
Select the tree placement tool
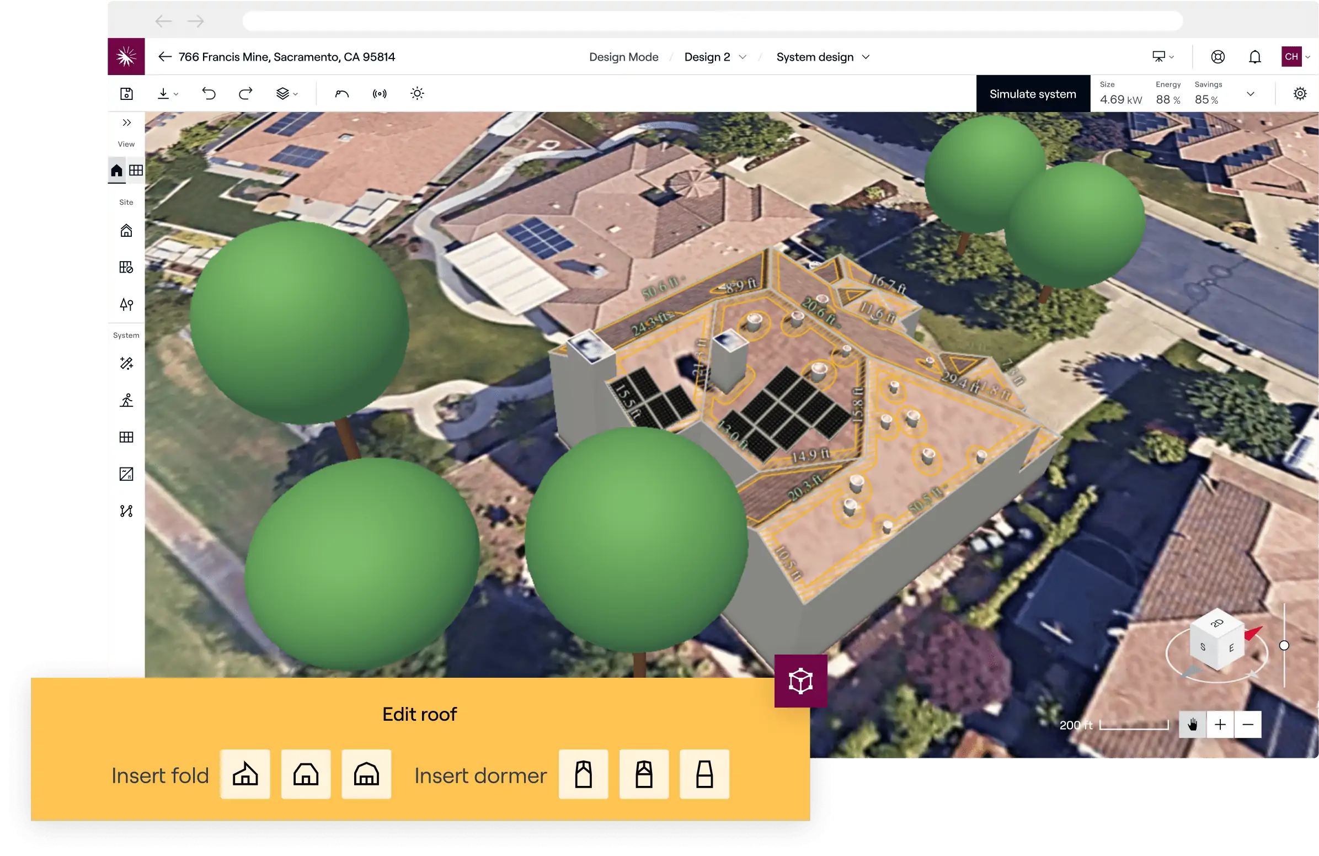click(x=126, y=304)
